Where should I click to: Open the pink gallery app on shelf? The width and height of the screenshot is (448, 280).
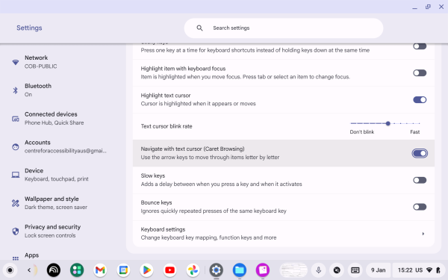point(263,270)
